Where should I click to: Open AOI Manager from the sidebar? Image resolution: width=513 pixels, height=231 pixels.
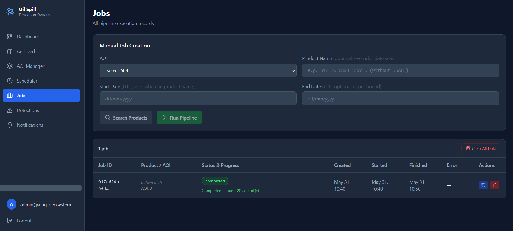tap(41, 66)
